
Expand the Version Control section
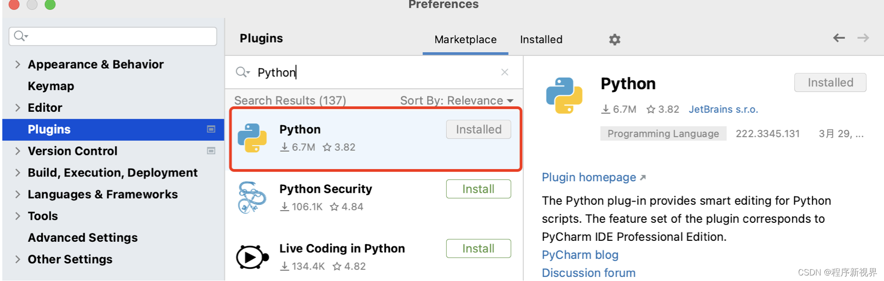(18, 151)
